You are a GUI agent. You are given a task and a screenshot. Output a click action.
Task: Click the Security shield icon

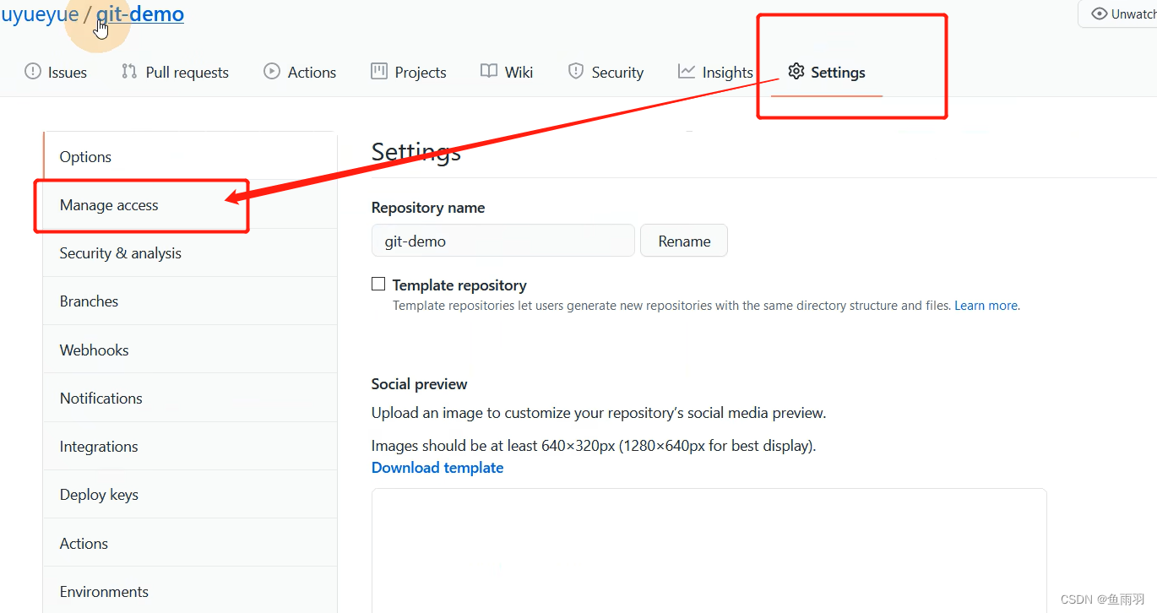click(576, 72)
